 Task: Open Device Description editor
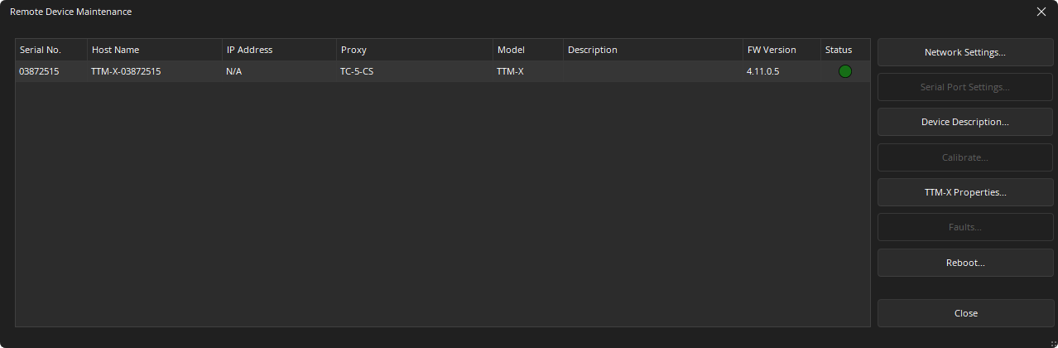964,122
